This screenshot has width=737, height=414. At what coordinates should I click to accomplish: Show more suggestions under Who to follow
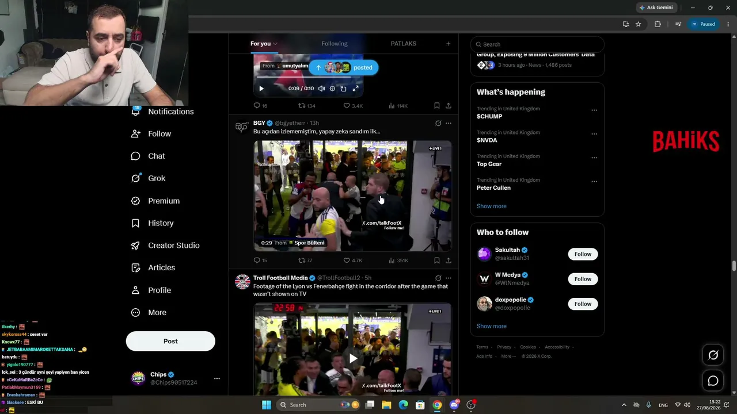point(491,326)
